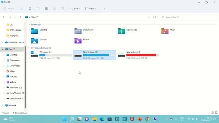
Task: Select the New Volume (E:) drive
Action: tap(138, 55)
